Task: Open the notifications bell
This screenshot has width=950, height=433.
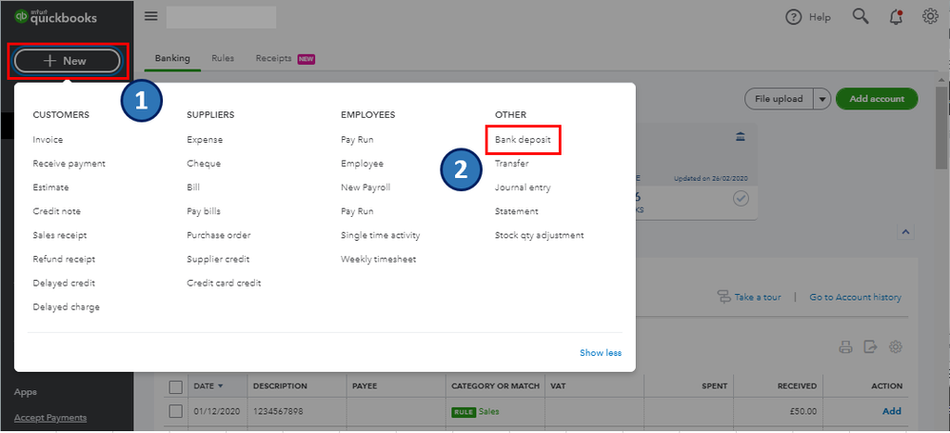Action: point(896,16)
